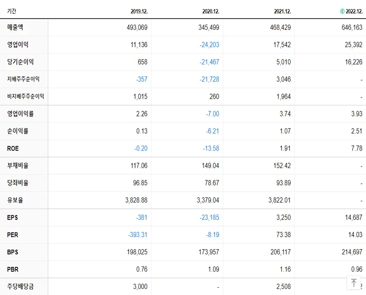Screen dimensions: 366x295
Task: Click the 유보율 row label
Action: pyautogui.click(x=15, y=200)
